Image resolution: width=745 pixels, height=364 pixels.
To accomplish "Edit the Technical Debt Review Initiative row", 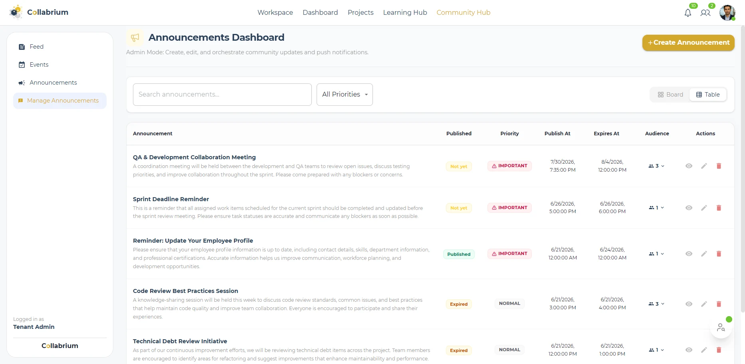I will (x=704, y=350).
